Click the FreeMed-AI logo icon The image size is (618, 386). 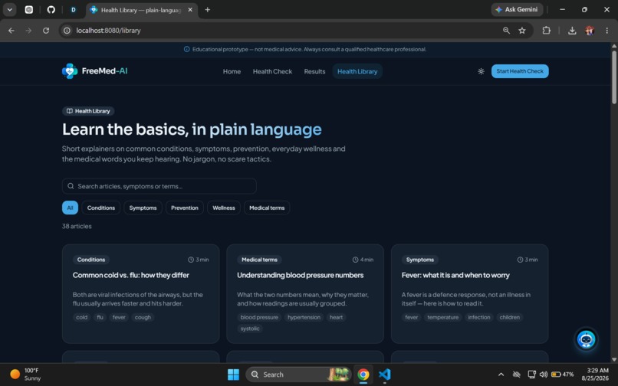(x=70, y=71)
